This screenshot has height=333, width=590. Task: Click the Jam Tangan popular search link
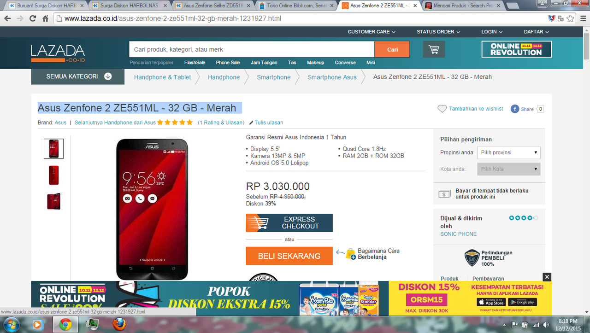(264, 63)
